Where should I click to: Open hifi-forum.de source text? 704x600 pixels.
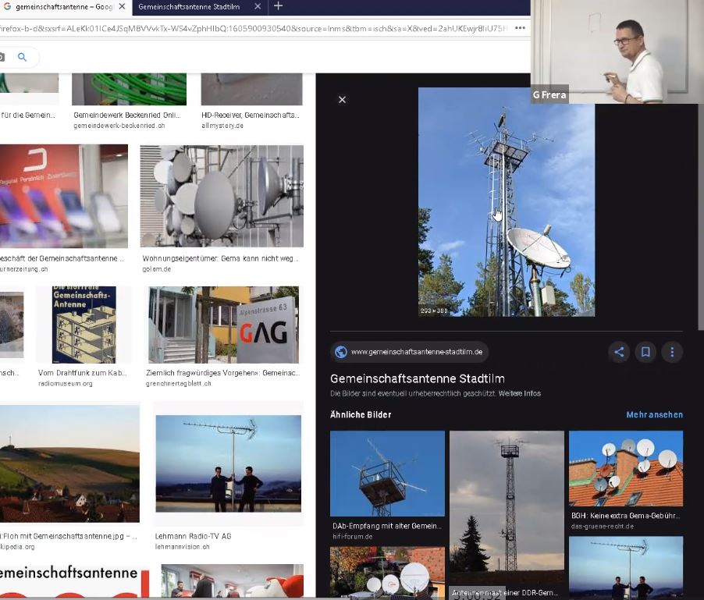pyautogui.click(x=353, y=536)
